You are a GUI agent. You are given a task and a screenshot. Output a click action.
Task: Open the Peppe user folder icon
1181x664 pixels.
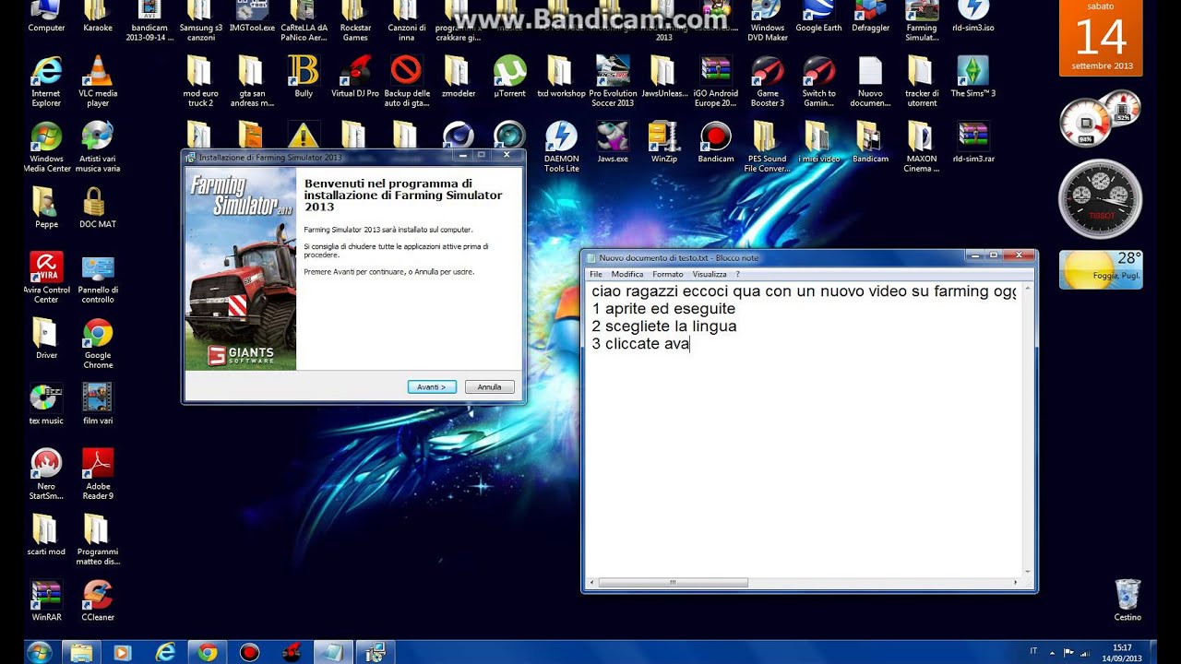coord(46,207)
